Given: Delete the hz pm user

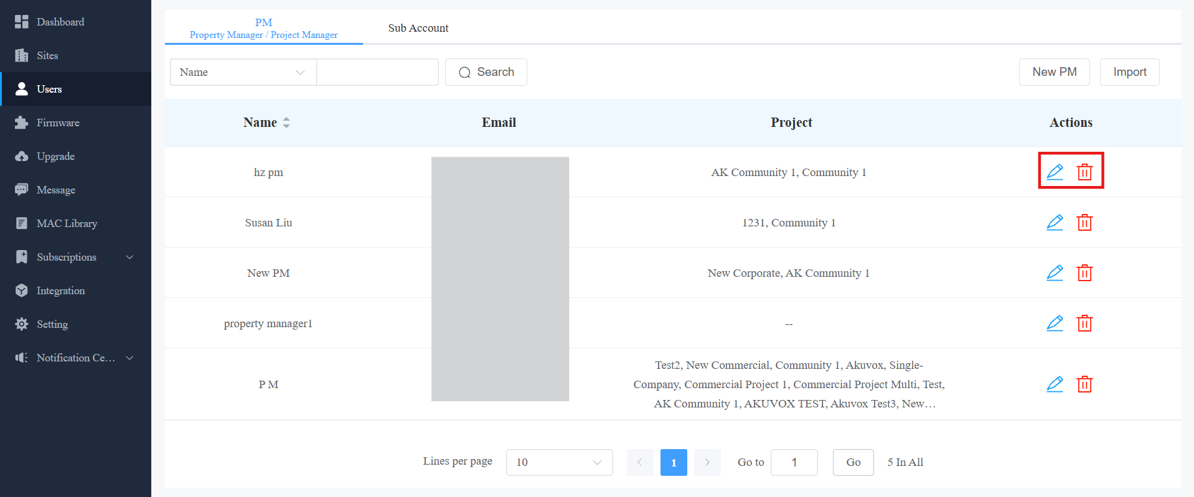Looking at the screenshot, I should tap(1084, 172).
